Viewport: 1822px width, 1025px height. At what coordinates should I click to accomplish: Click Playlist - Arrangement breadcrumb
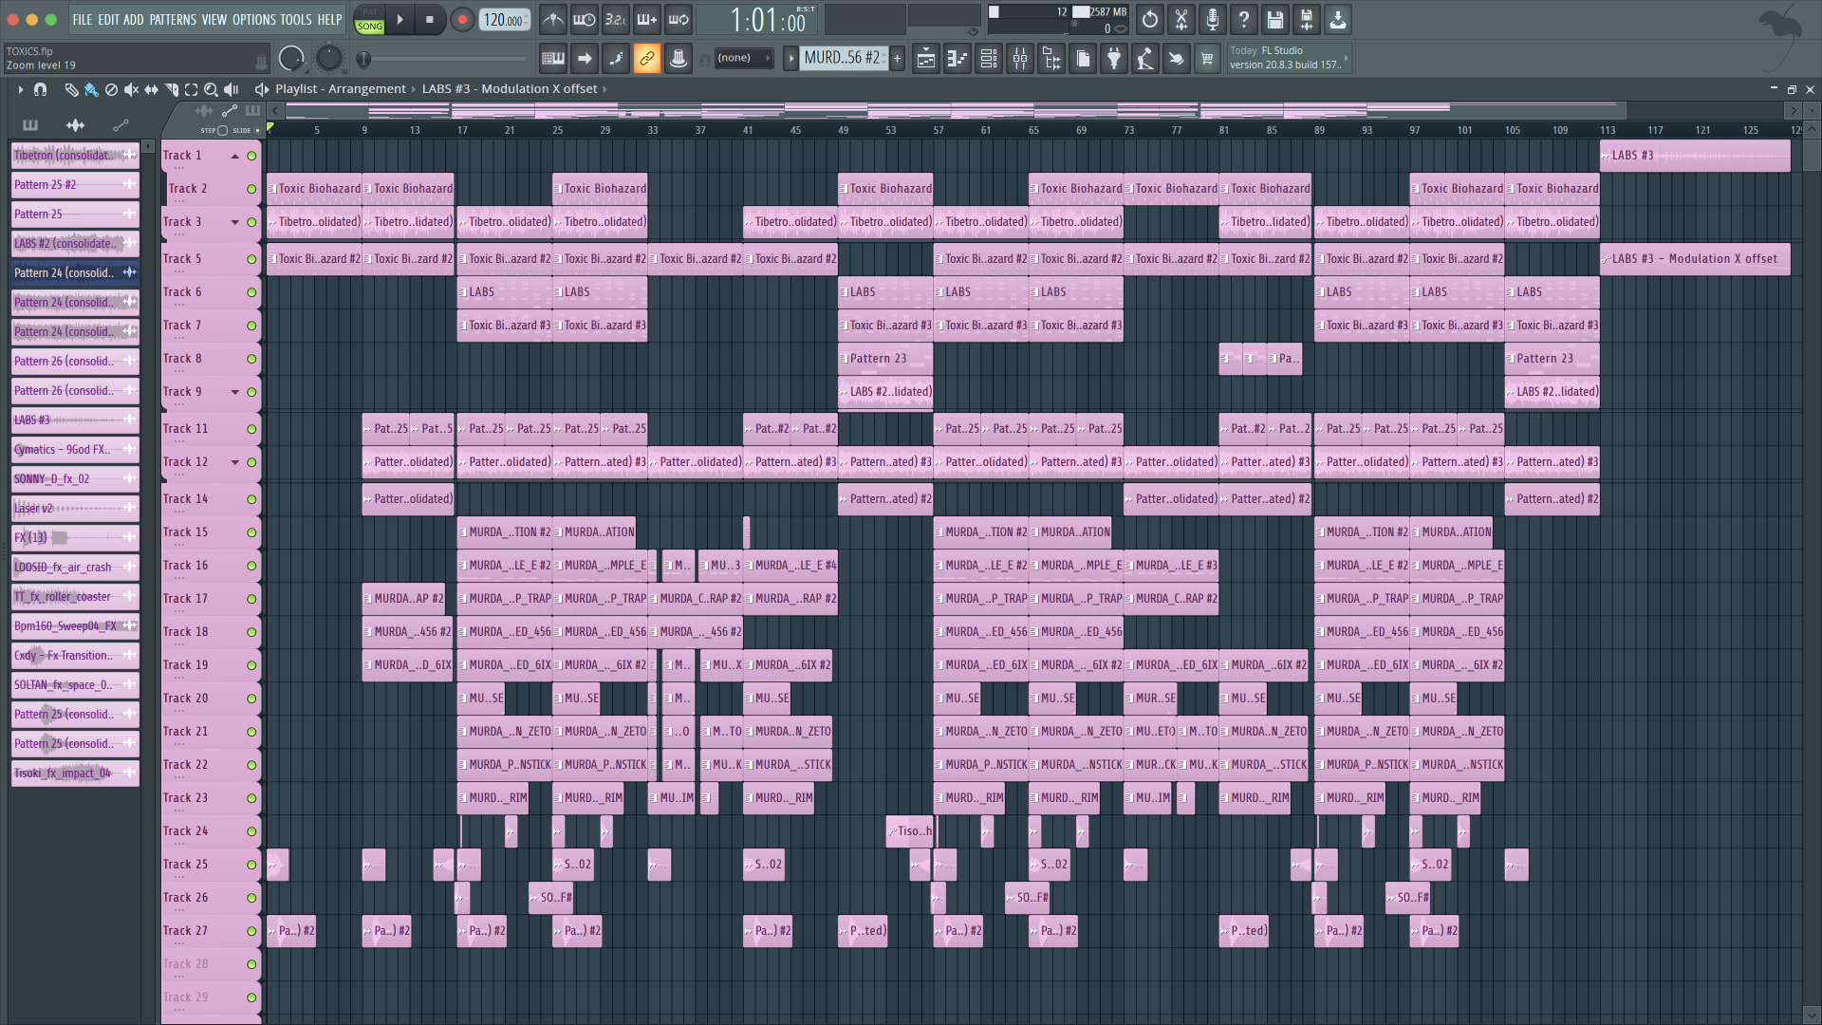tap(341, 89)
